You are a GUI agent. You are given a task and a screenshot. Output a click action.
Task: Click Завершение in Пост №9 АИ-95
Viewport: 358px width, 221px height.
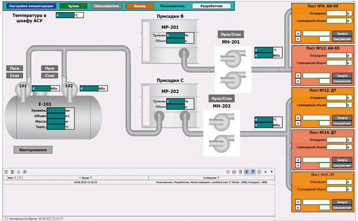[342, 39]
